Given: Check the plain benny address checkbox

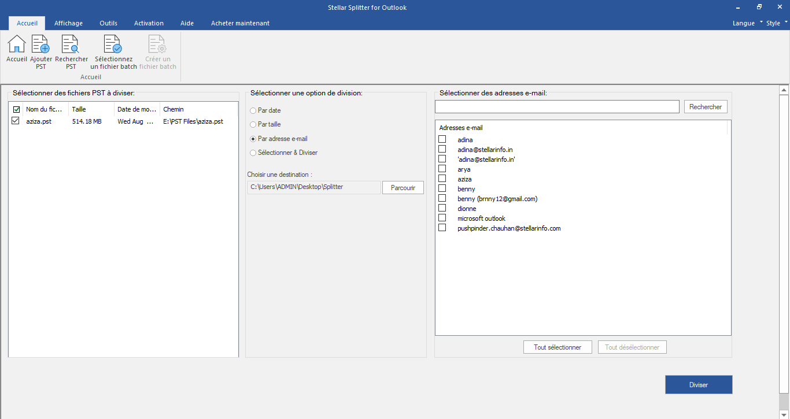Looking at the screenshot, I should 442,188.
